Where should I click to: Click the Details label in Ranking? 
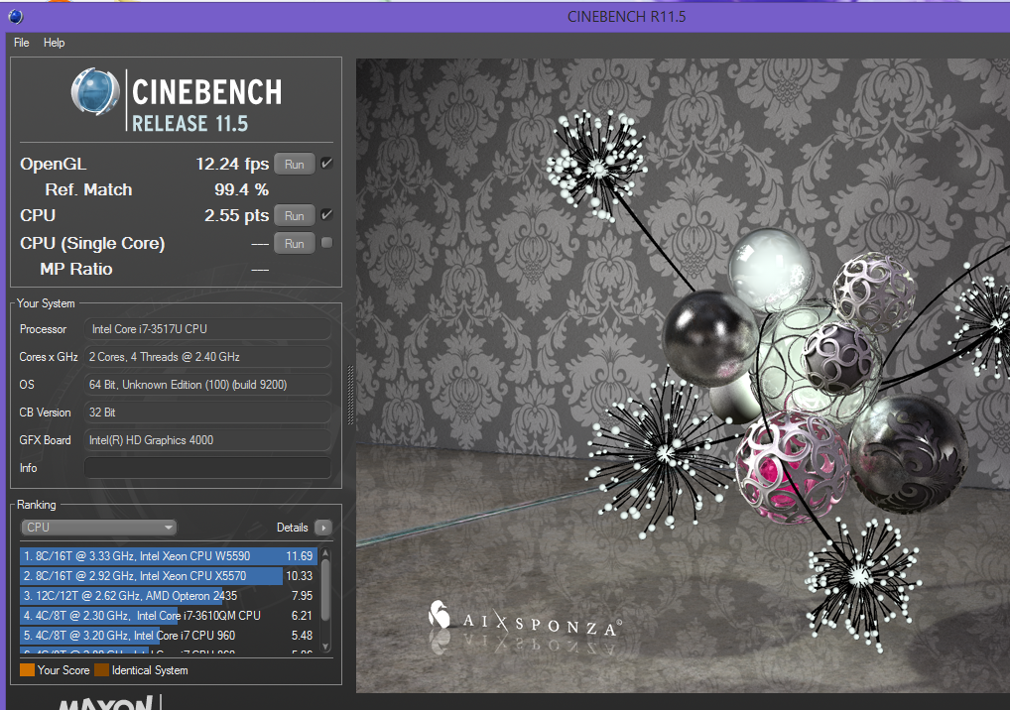pyautogui.click(x=293, y=528)
